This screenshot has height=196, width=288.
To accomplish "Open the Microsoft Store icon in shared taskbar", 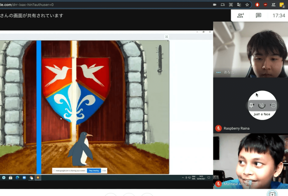I will [x=10, y=177].
